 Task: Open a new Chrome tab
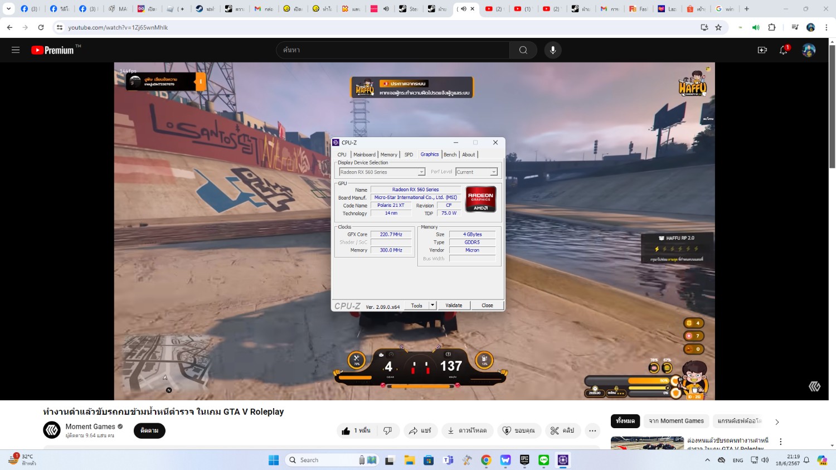(747, 9)
